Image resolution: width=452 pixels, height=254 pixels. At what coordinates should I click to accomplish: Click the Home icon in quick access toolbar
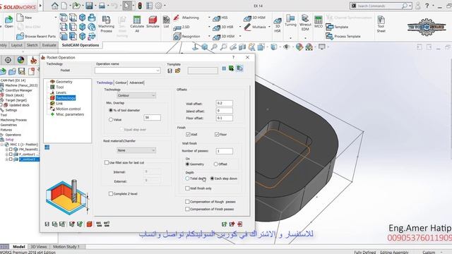55,6
